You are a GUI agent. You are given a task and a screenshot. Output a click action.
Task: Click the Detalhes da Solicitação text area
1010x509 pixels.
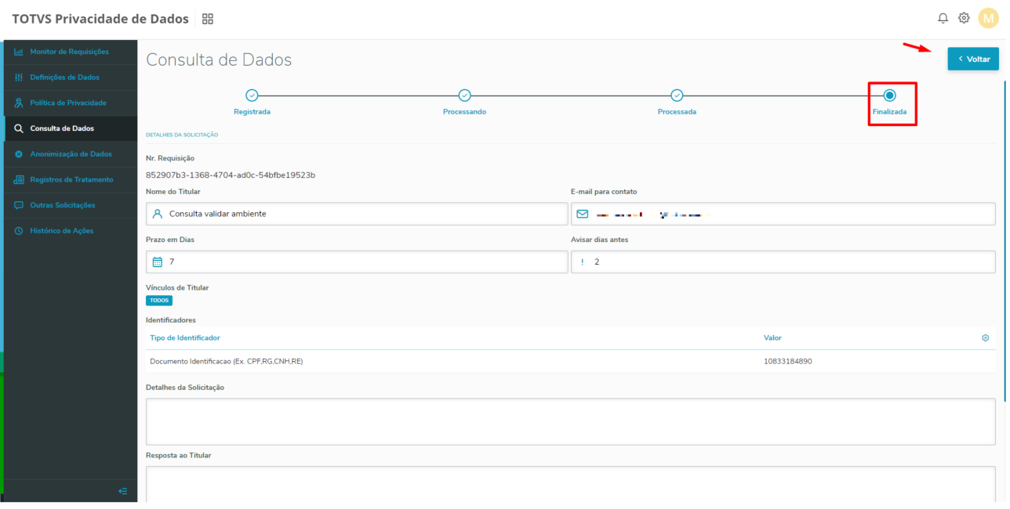(571, 421)
